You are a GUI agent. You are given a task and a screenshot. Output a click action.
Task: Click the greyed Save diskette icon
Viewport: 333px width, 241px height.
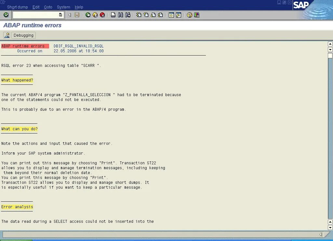77,15
